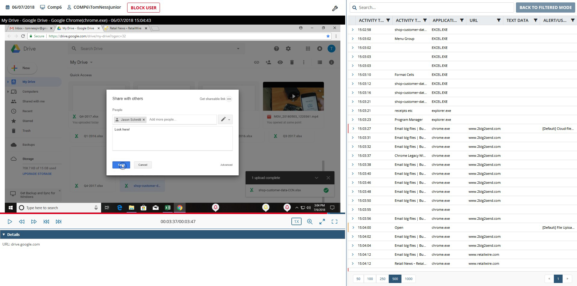Click the Comp6 computer icon
The image size is (577, 286).
pyautogui.click(x=43, y=7)
